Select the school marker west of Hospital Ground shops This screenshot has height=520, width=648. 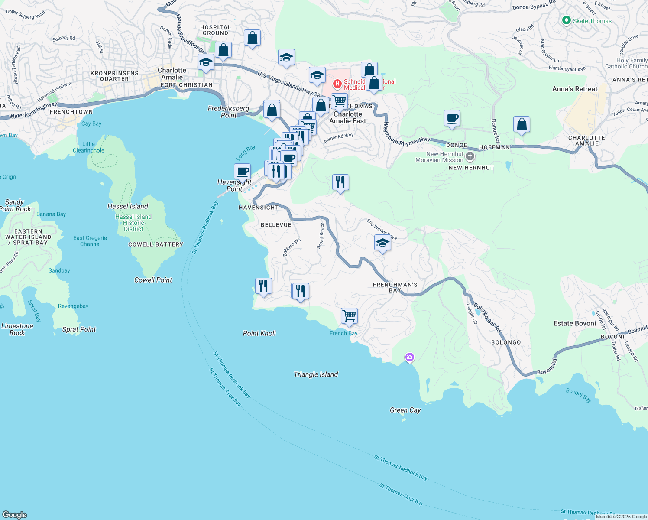[206, 62]
